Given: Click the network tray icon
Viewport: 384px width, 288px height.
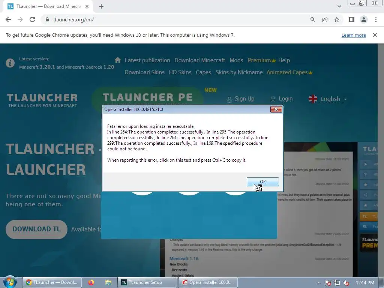Looking at the screenshot, I should tap(337, 283).
